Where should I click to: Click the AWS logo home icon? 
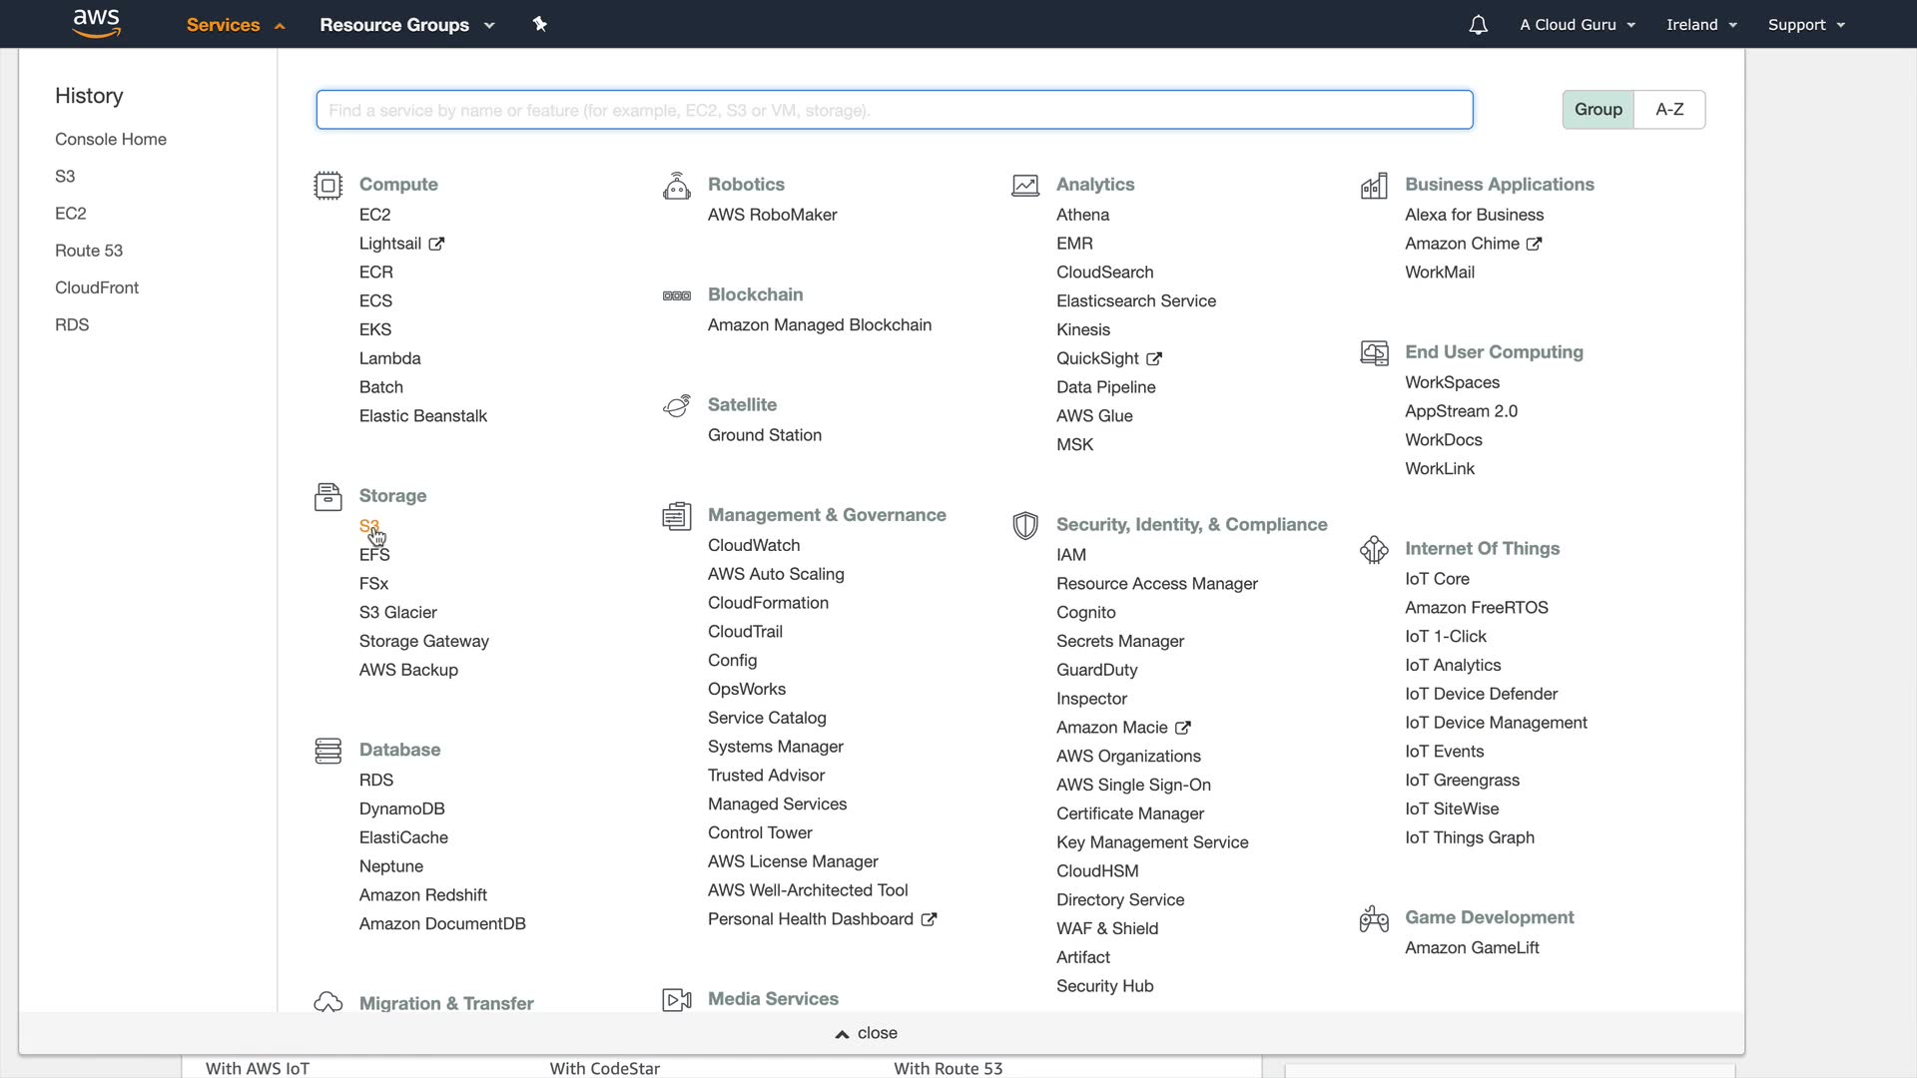pos(97,24)
